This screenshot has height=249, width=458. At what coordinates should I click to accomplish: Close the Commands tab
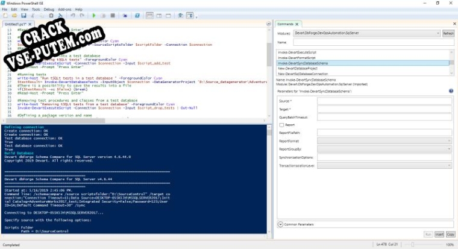tap(298, 24)
